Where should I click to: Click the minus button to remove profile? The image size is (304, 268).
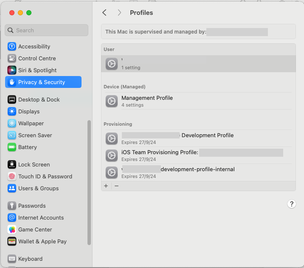(117, 186)
